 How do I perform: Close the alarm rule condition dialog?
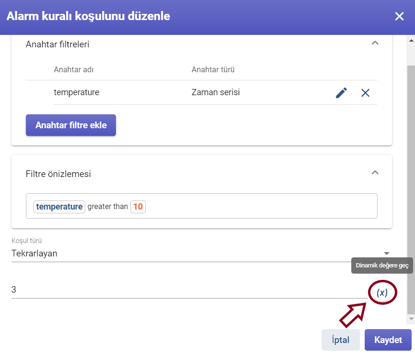pos(399,16)
